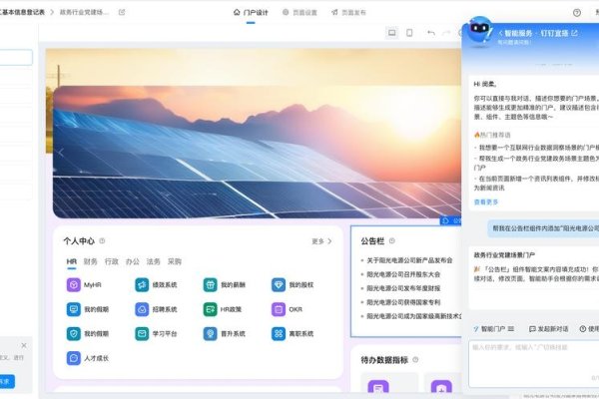
Task: Open notice 阳光电源公司获得国家专利
Action: point(403,302)
